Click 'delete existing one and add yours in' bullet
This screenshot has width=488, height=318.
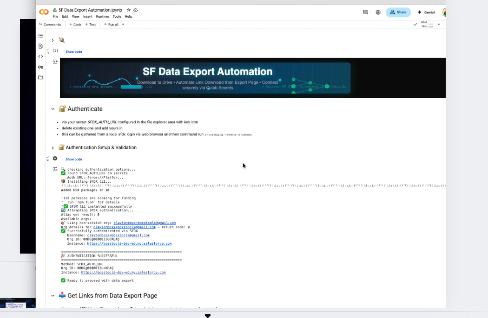92,128
